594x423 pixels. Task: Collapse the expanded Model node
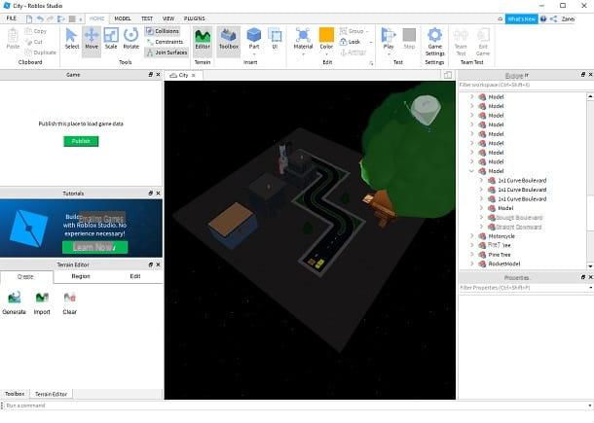pyautogui.click(x=471, y=171)
